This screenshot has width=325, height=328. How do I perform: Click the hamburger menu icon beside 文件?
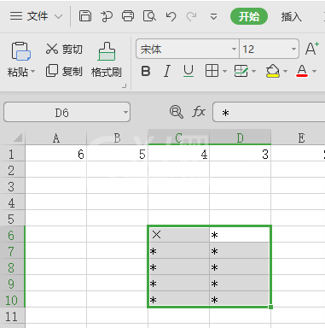coord(16,16)
